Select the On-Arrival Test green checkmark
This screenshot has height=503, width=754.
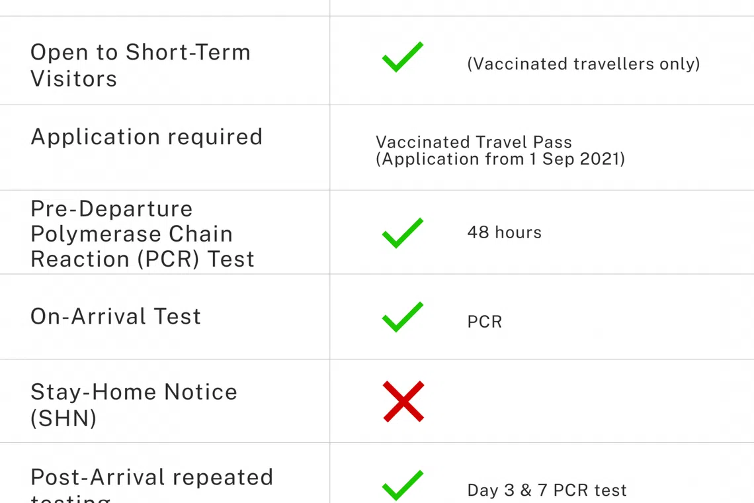pos(402,317)
